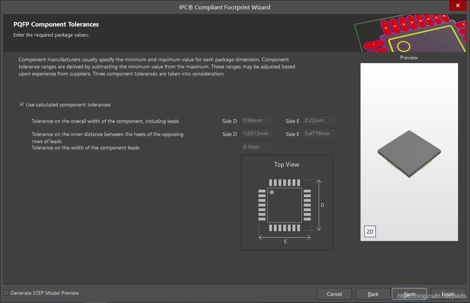470x303 pixels.
Task: Click lead width tolerance field 0.1mm
Action: [257, 147]
